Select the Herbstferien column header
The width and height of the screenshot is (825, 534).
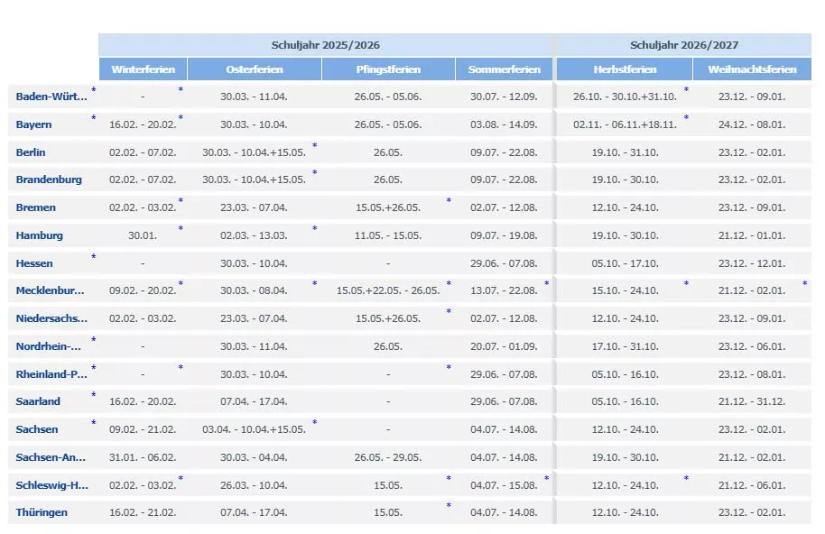(x=624, y=69)
